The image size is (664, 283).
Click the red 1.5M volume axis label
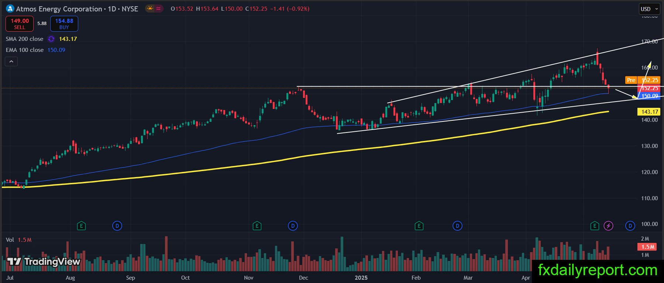click(648, 247)
